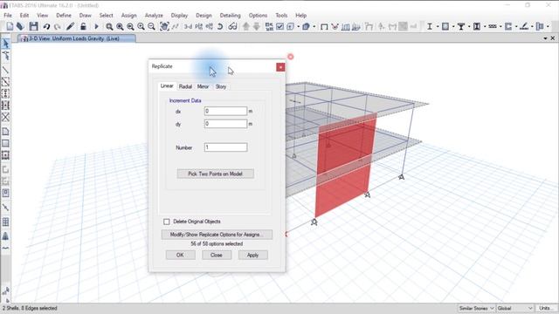Create a new model with toolbar icon
The image size is (559, 314).
[x=10, y=26]
